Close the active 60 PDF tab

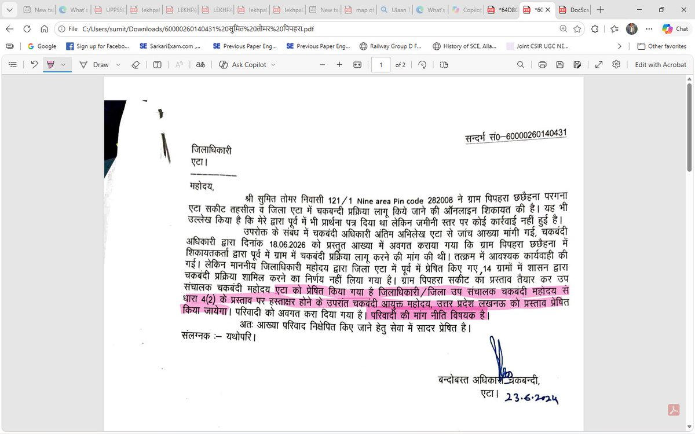click(x=547, y=10)
